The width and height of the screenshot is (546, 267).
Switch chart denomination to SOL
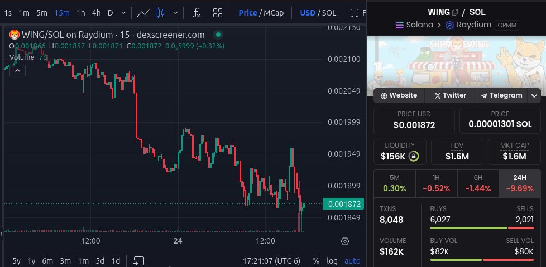tap(329, 13)
